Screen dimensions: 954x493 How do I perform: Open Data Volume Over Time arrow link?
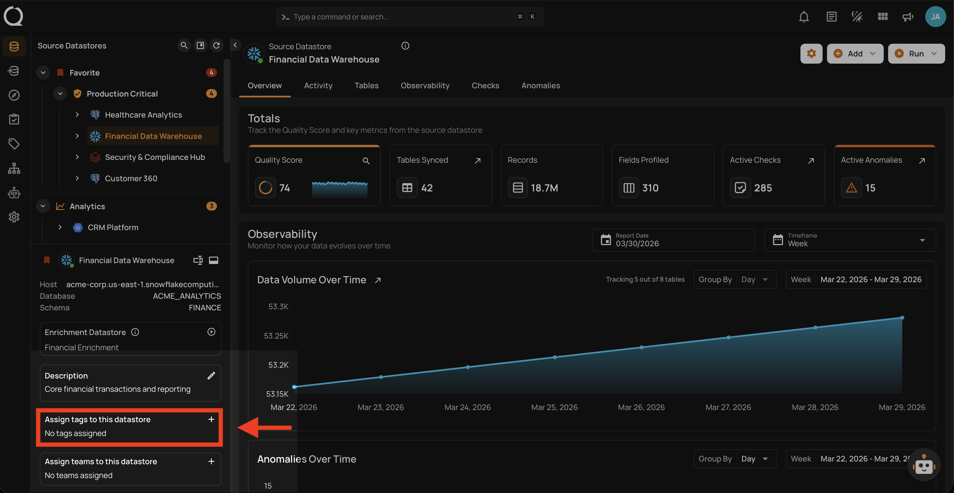click(x=378, y=280)
